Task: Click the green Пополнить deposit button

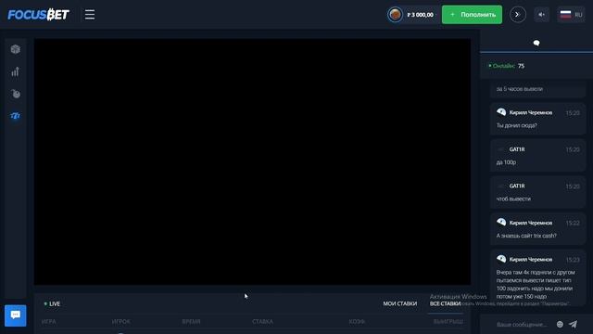Action: click(472, 15)
